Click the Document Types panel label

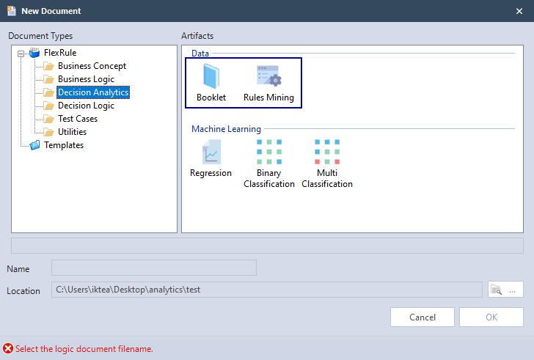pos(40,36)
